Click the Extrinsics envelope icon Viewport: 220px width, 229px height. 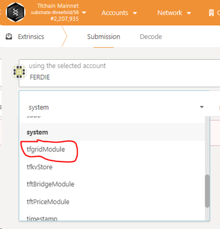[9, 37]
